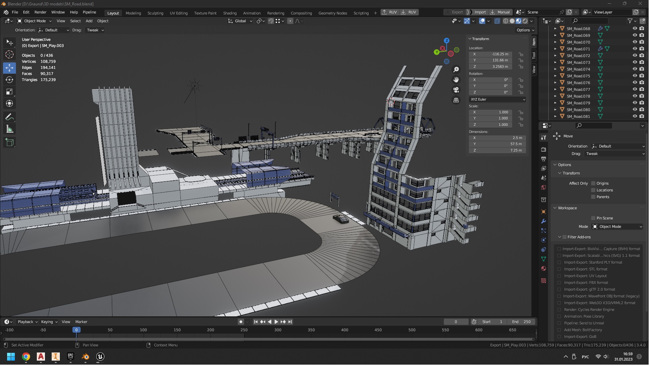Toggle X-ray display mode
Viewport: 650px width, 366px height.
[498, 21]
